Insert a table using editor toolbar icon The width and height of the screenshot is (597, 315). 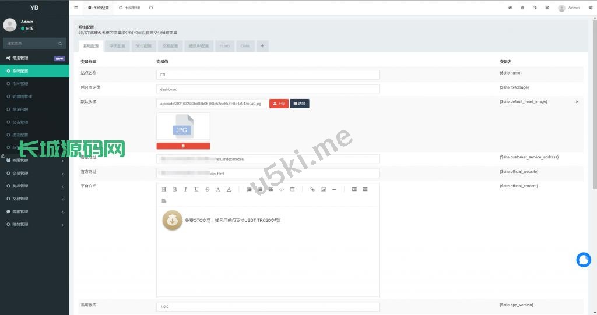click(293, 189)
